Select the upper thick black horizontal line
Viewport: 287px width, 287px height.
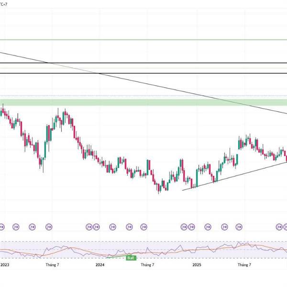pos(143,63)
